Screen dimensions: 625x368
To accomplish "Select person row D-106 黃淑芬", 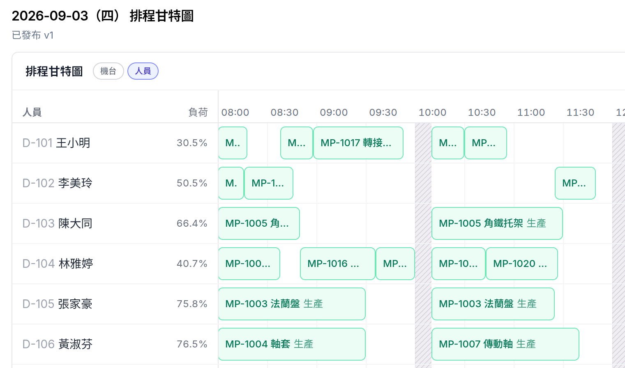I will pyautogui.click(x=115, y=344).
